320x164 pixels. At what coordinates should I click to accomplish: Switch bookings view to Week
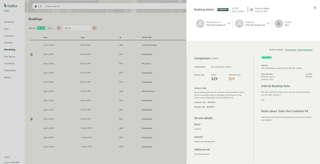(x=50, y=28)
